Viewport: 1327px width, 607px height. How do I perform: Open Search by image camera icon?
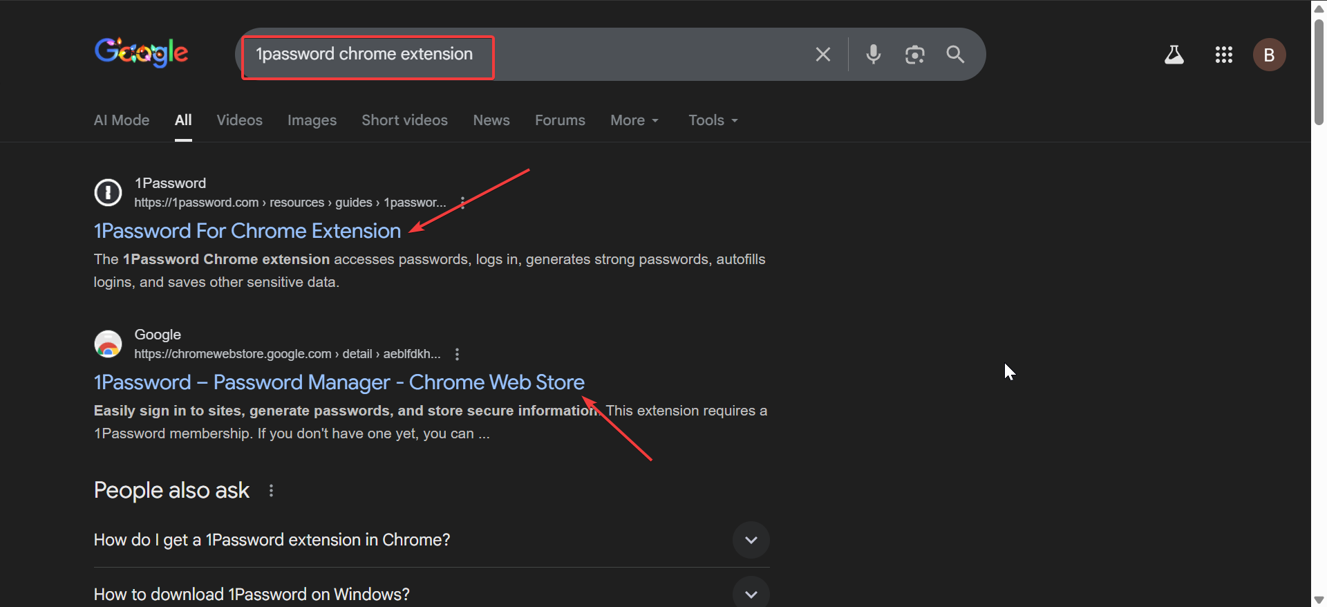914,55
